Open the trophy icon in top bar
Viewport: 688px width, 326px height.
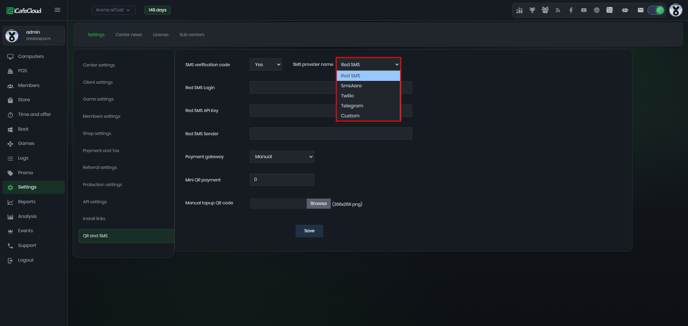coord(532,10)
